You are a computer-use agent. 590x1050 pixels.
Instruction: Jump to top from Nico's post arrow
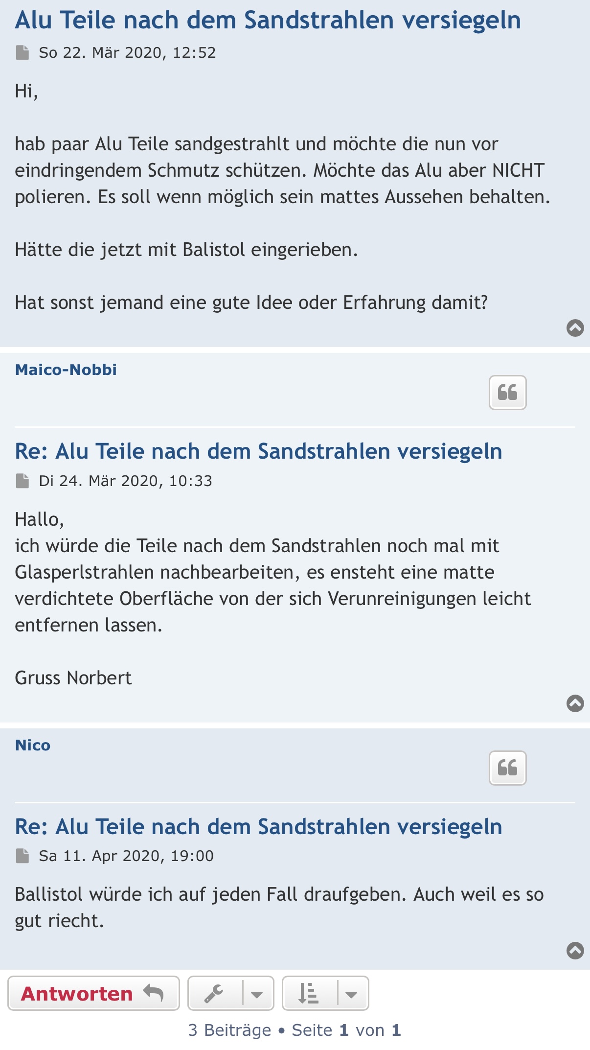click(575, 950)
